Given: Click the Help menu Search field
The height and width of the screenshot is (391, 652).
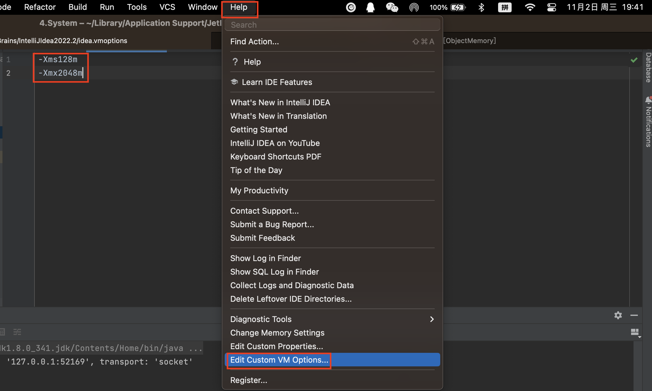Looking at the screenshot, I should [x=332, y=25].
